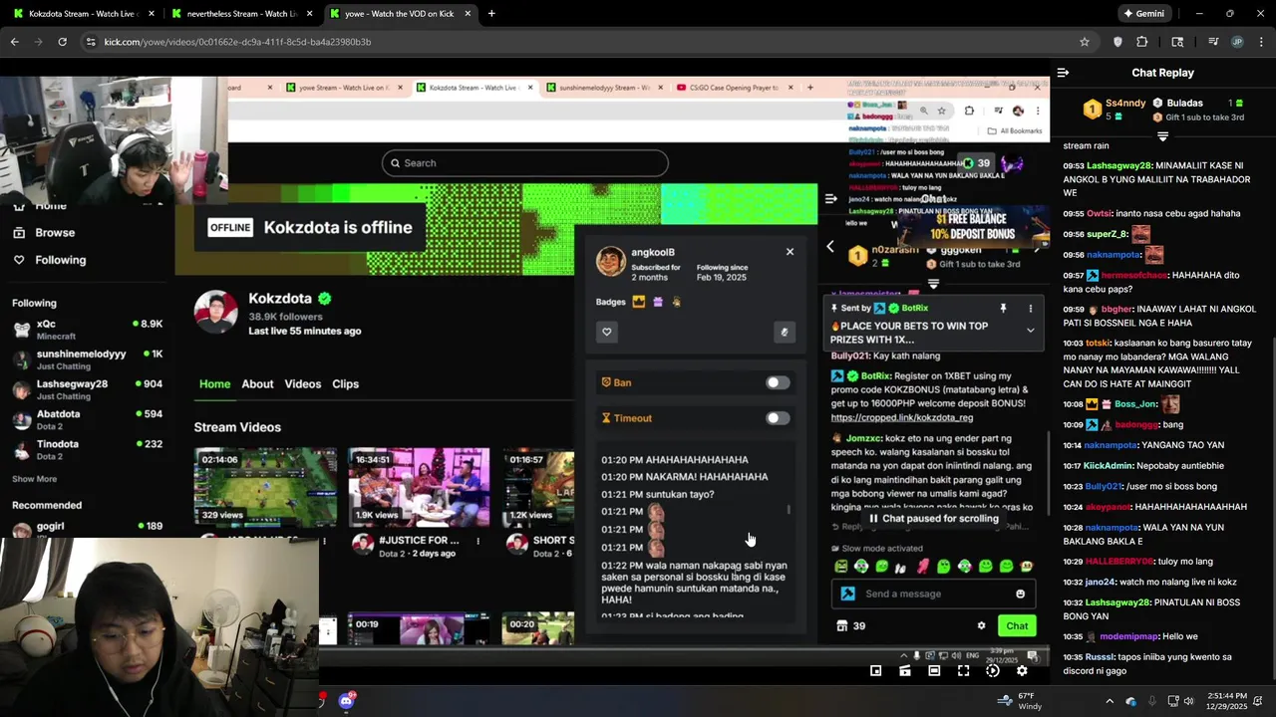The image size is (1276, 717).
Task: Open the About tab on Kokzdota channel
Action: [257, 383]
